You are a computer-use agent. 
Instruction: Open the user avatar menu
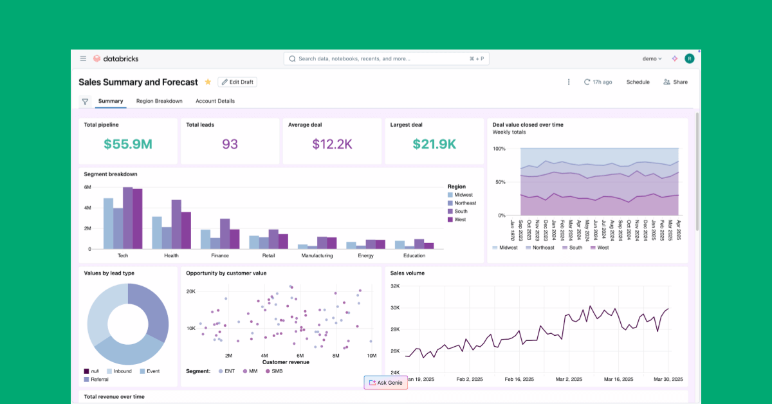690,59
